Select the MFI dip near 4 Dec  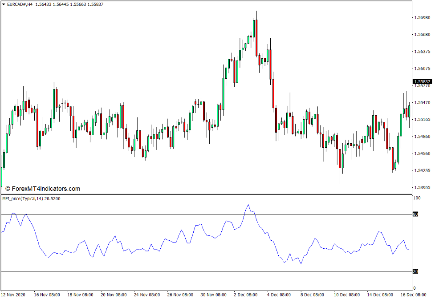click(284, 263)
